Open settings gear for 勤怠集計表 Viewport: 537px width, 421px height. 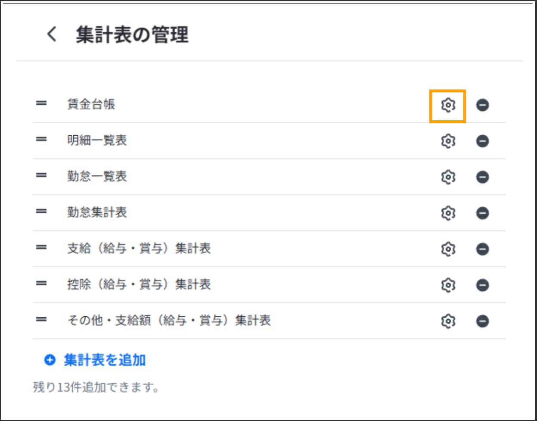click(x=448, y=213)
